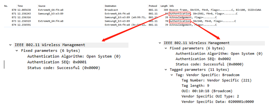Select right Status code: Successful line

pos(209,64)
